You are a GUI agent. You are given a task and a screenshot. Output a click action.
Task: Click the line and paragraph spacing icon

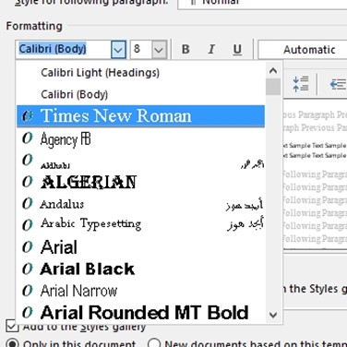(x=301, y=84)
